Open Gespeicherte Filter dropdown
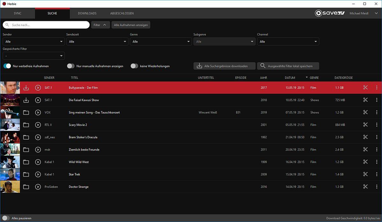The image size is (382, 222). [34, 56]
